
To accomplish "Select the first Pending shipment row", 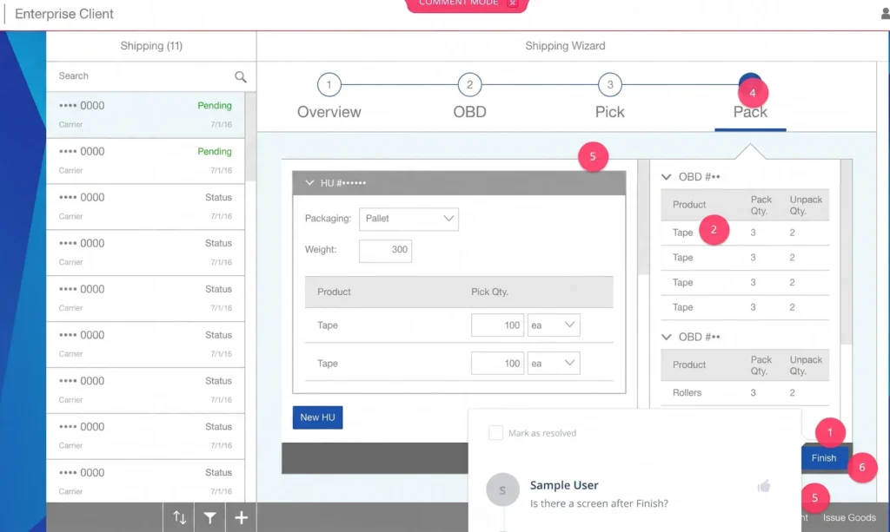I will tap(145, 115).
